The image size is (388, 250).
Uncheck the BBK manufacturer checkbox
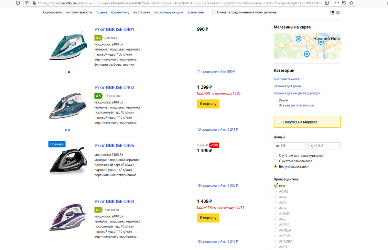pos(276,186)
